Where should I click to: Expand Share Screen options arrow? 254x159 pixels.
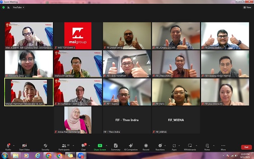tap(106, 145)
